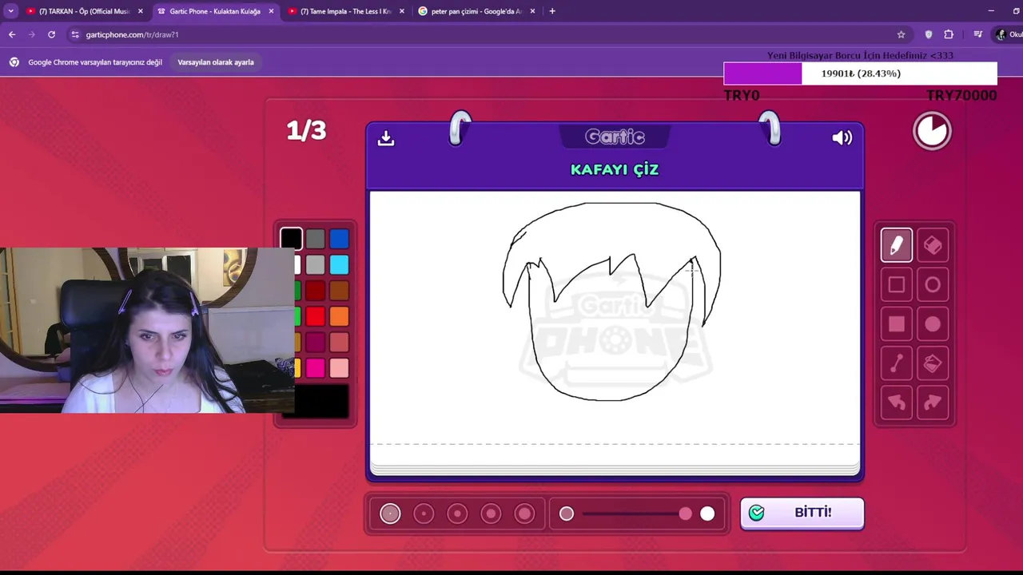This screenshot has width=1023, height=575.
Task: Click the opacity slider handle
Action: (686, 514)
